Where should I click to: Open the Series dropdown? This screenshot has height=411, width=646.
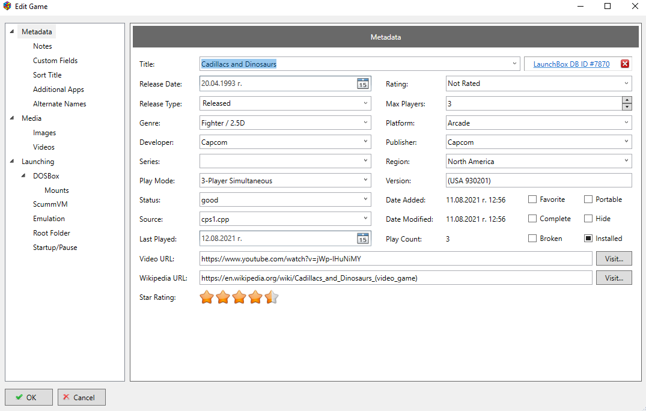[x=365, y=161]
